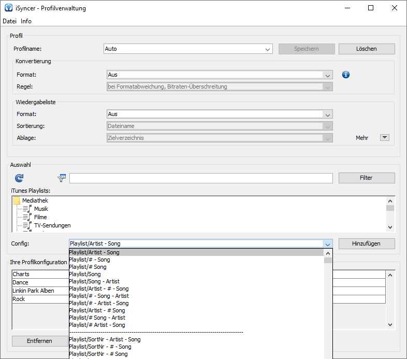Choose Playlist/Artist - # Song option

tap(196, 311)
